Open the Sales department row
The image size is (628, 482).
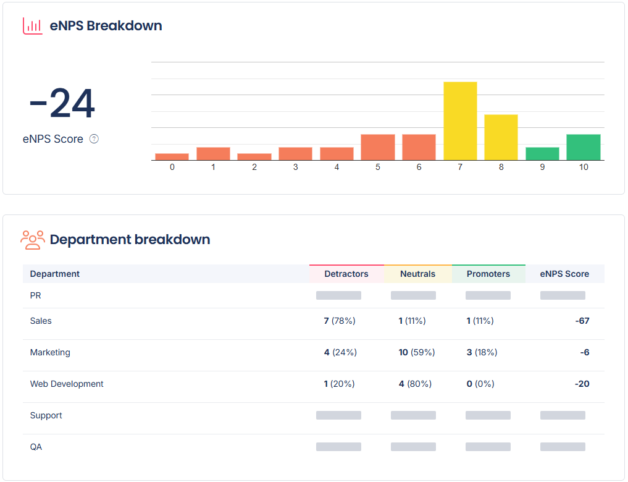(41, 321)
